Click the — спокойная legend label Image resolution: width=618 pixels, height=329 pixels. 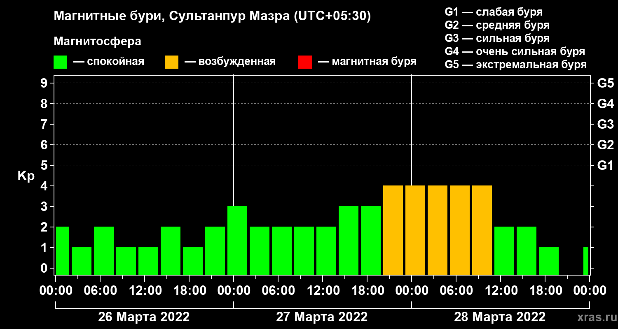(109, 62)
